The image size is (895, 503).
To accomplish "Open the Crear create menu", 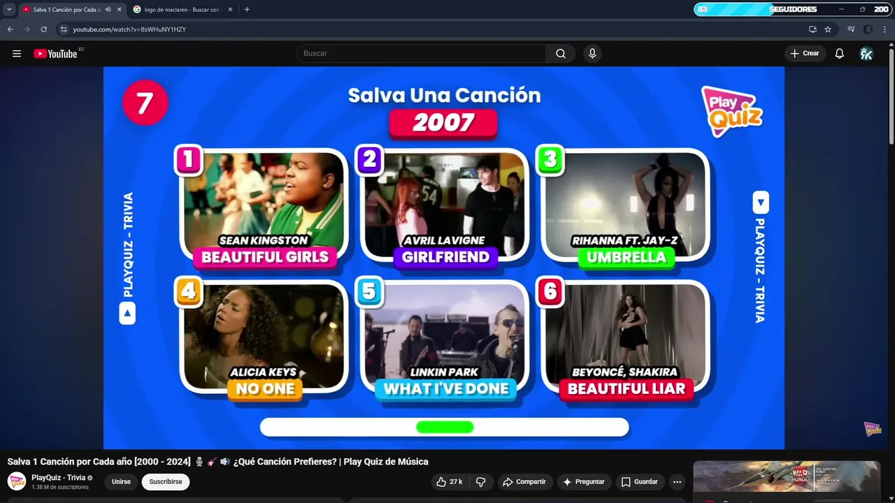I will tap(805, 54).
